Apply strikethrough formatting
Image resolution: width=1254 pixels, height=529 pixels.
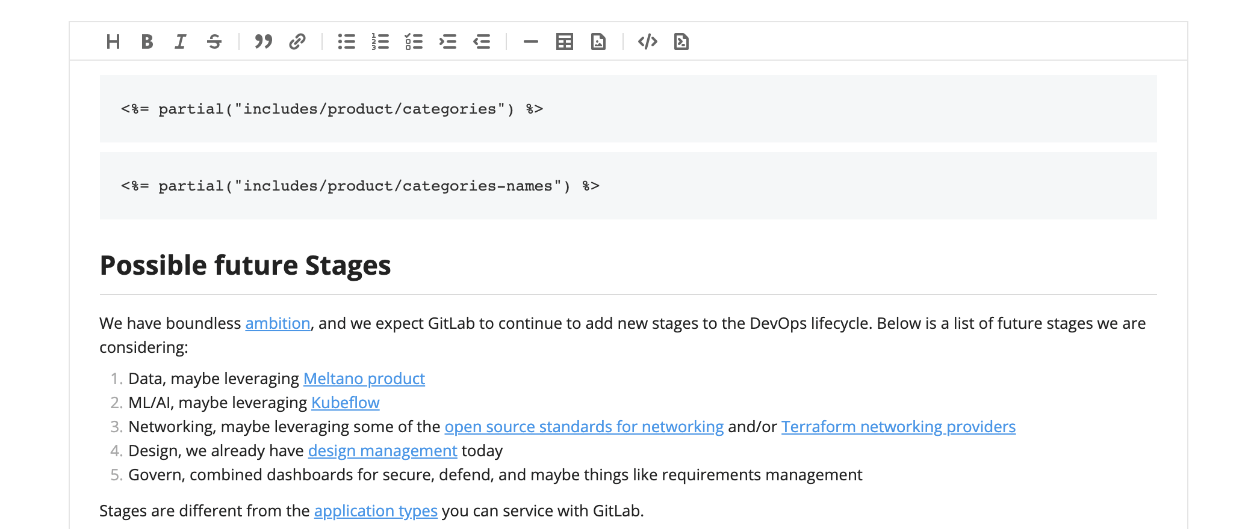(x=214, y=41)
